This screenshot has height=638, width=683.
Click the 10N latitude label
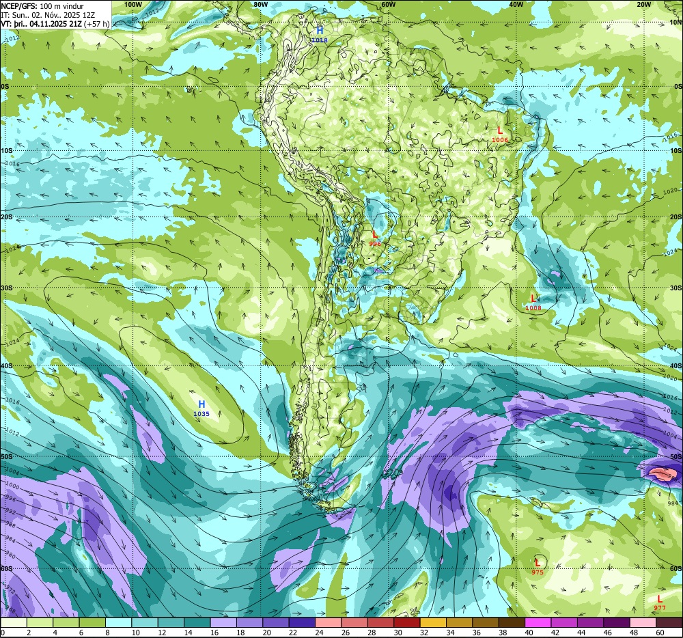pyautogui.click(x=675, y=22)
